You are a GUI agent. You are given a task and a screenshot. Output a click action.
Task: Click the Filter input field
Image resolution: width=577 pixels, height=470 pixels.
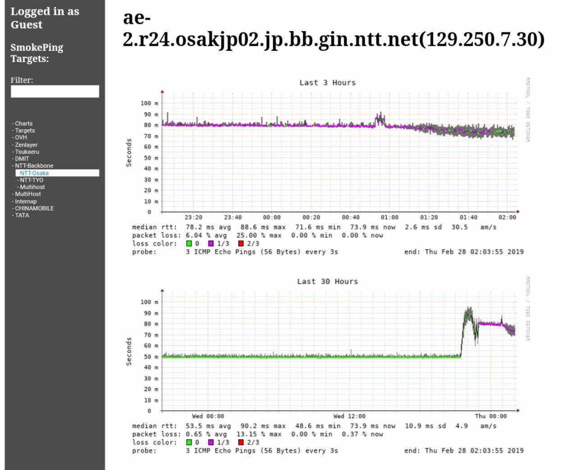(55, 91)
